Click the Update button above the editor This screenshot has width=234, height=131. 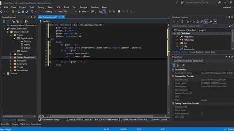[x=45, y=21]
